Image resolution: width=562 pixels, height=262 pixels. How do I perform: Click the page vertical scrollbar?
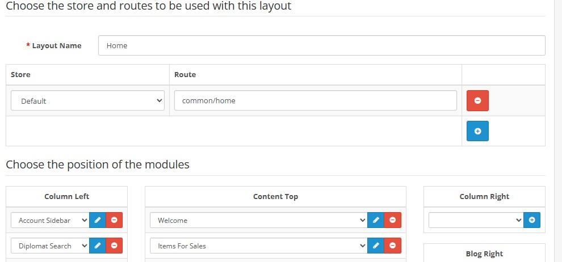tap(558, 131)
